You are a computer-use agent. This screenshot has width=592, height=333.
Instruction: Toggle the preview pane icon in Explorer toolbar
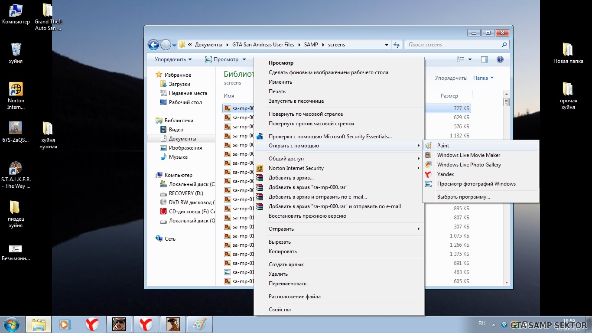pyautogui.click(x=485, y=59)
